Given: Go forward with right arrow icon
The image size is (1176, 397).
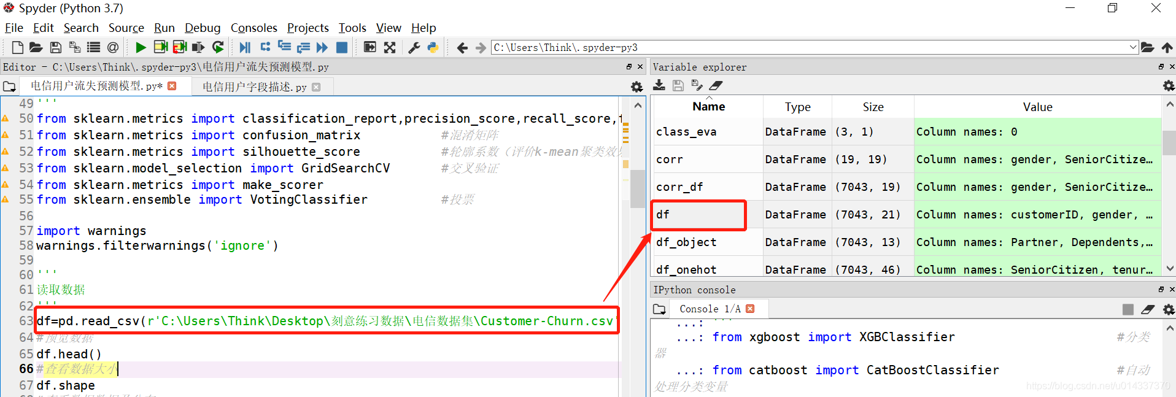Looking at the screenshot, I should (481, 47).
